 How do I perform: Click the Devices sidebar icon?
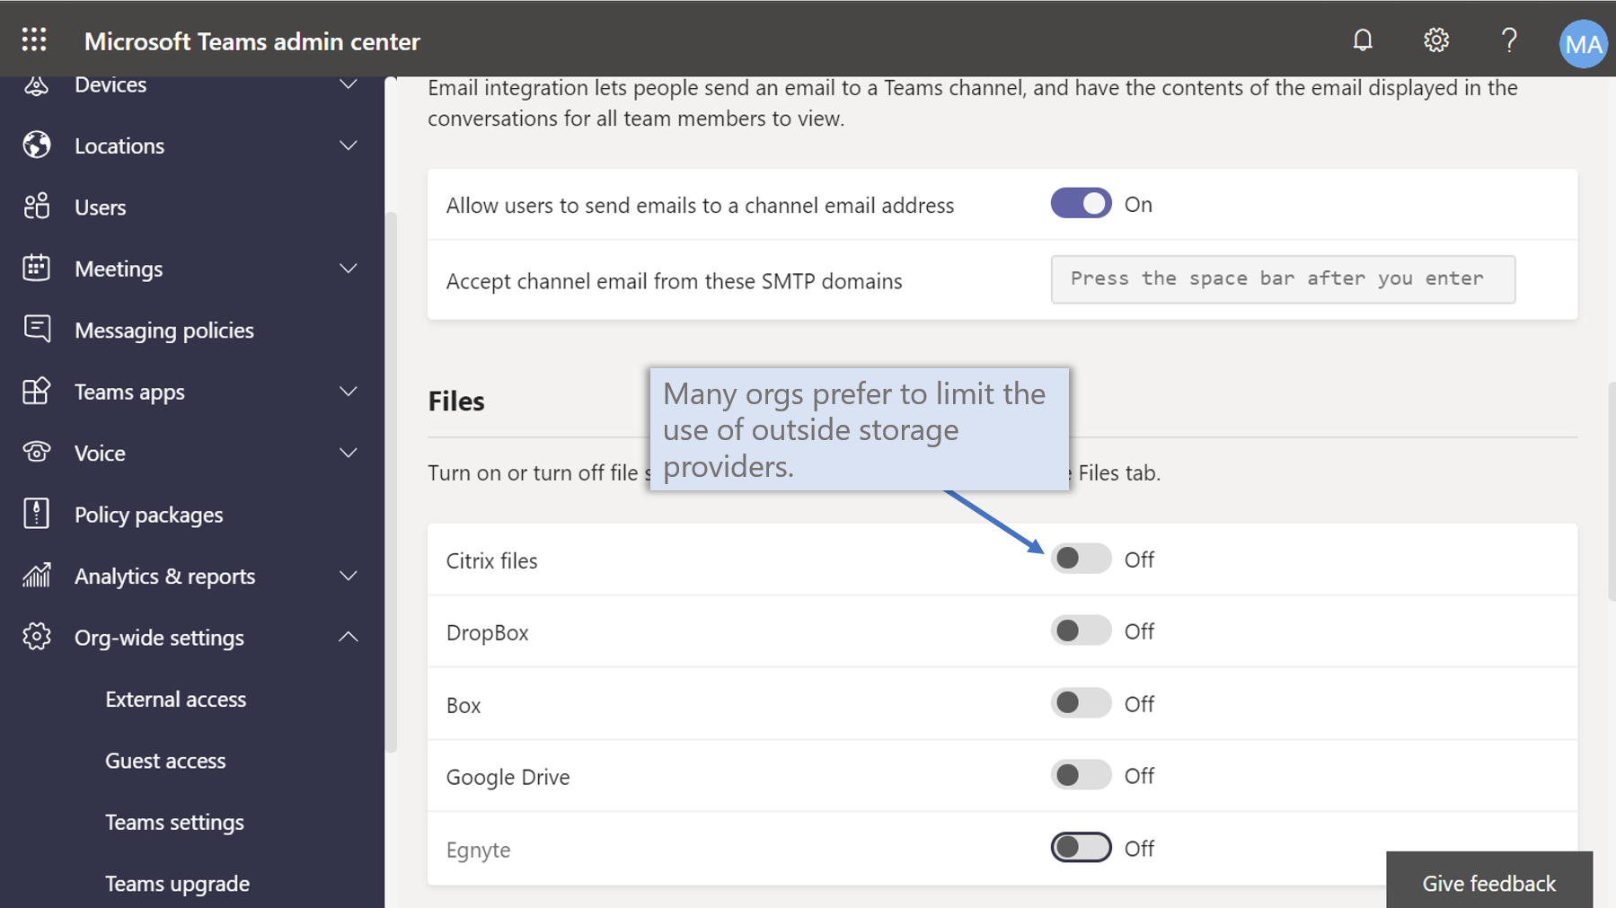(36, 84)
